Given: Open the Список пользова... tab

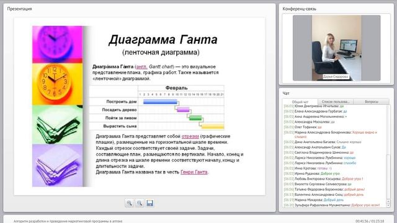Looking at the screenshot, I should [336, 102].
